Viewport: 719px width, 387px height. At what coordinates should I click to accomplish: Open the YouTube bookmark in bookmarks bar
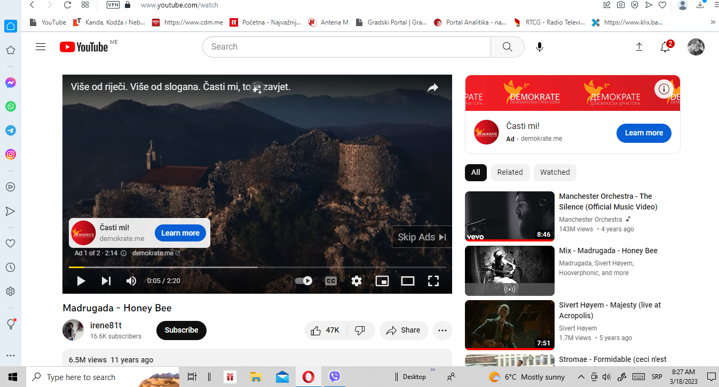point(48,22)
